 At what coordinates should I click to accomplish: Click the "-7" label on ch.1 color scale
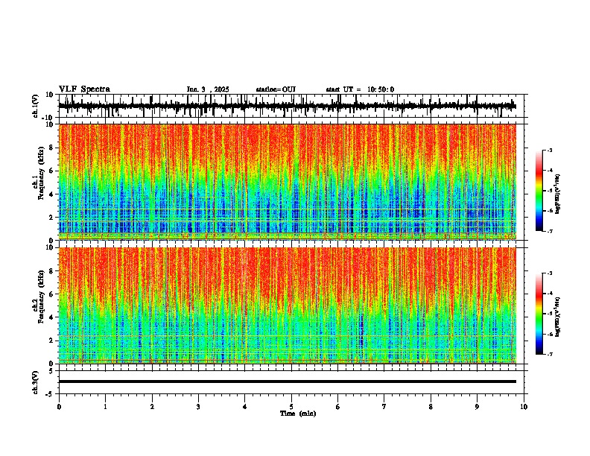coord(550,231)
